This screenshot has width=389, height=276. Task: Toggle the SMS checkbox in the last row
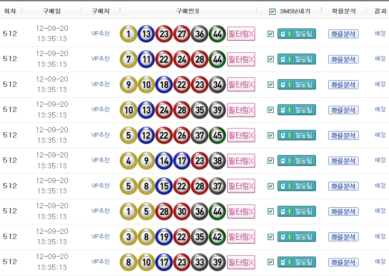tap(271, 262)
